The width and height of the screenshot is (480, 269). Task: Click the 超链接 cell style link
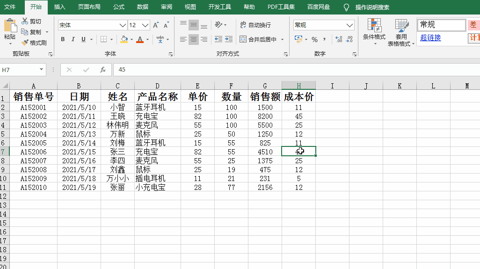(430, 37)
